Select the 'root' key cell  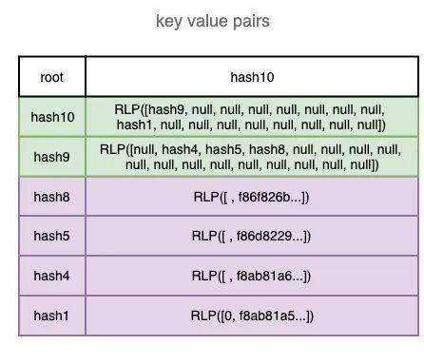(52, 77)
